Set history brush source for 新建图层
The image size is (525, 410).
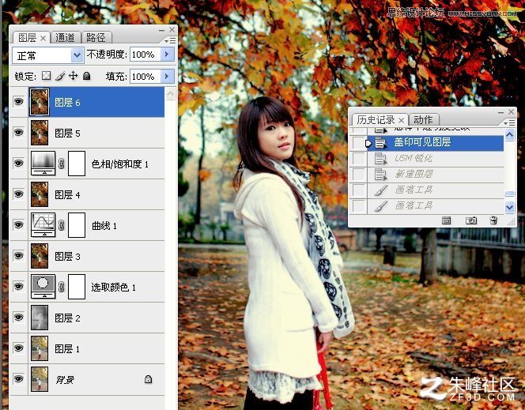359,175
